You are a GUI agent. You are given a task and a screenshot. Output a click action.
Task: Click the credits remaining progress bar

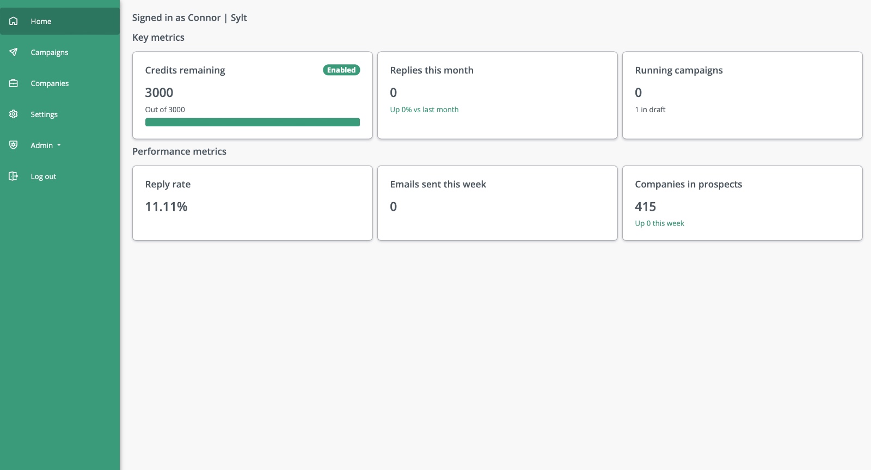pyautogui.click(x=253, y=122)
